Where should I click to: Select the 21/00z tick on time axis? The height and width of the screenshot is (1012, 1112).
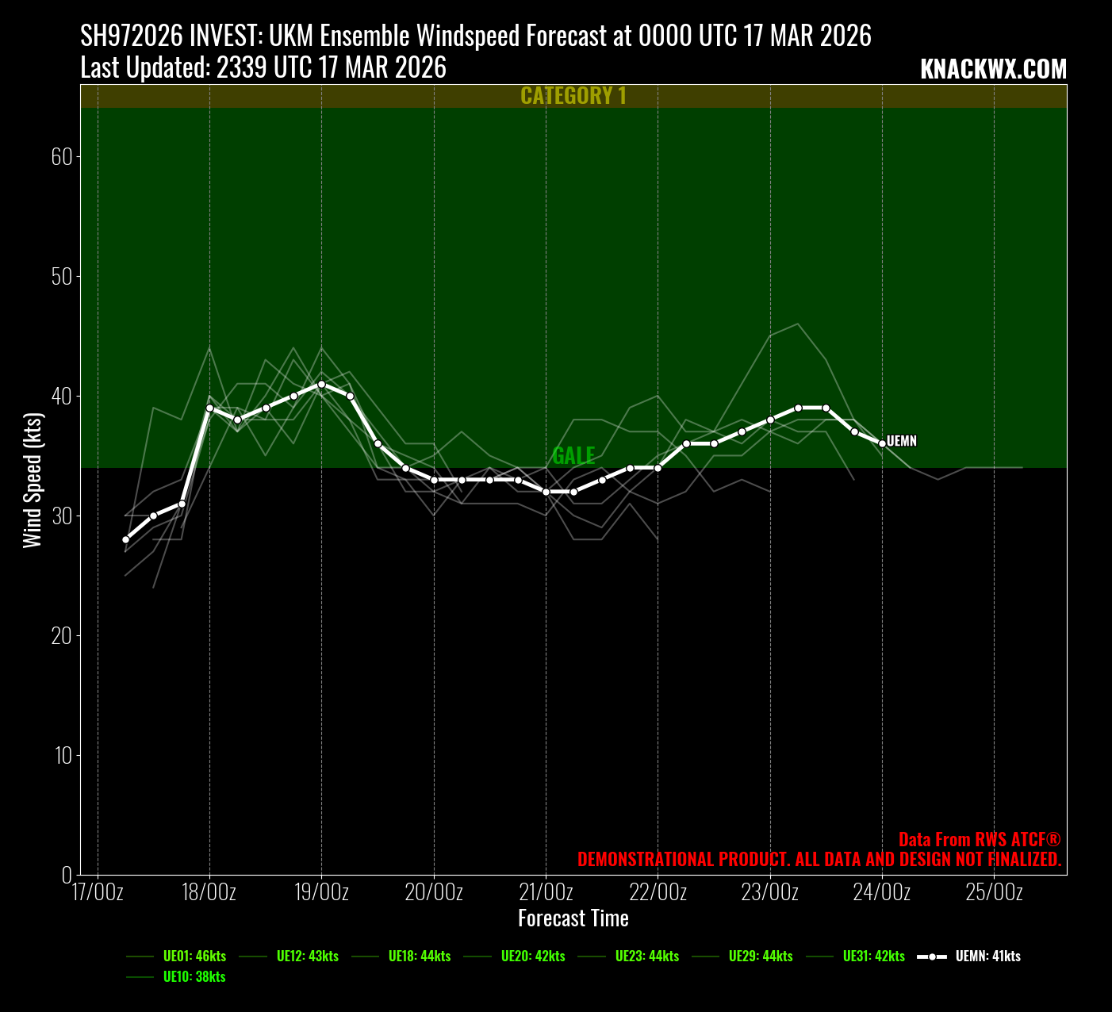point(546,892)
